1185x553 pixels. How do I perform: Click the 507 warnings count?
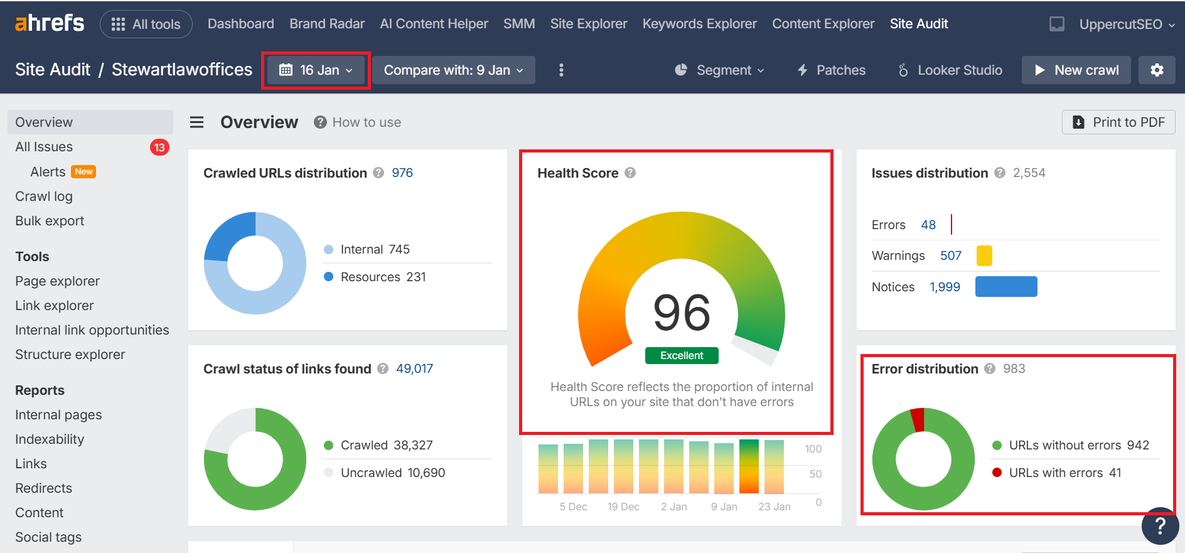[x=951, y=255]
